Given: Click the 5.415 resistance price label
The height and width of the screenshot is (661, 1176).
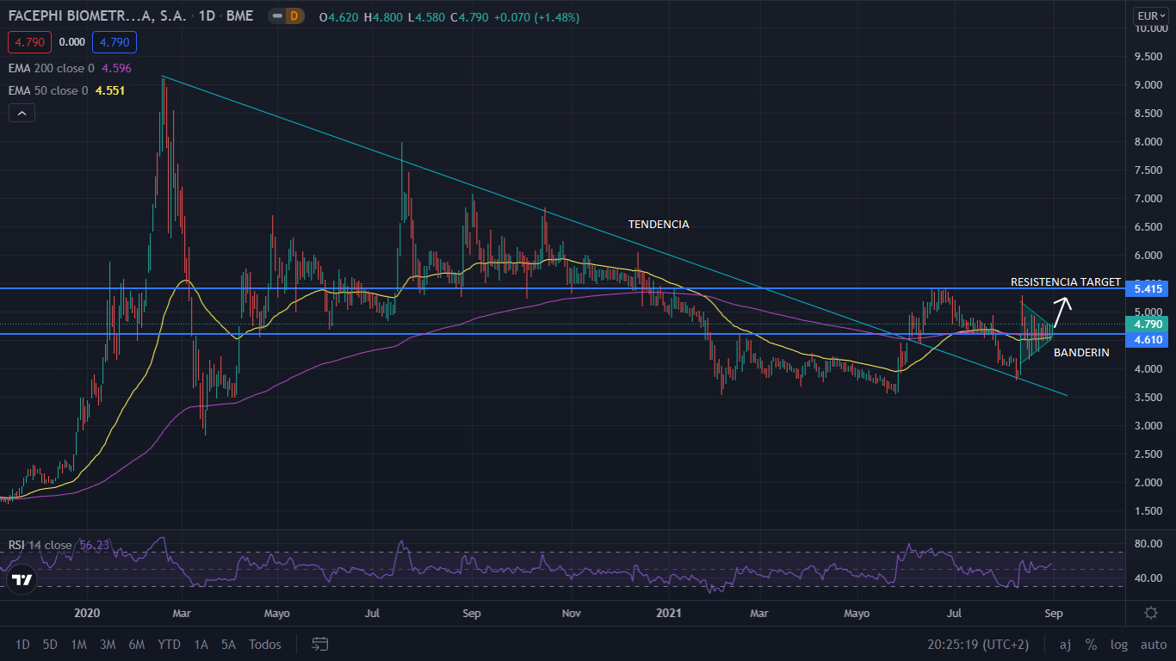Looking at the screenshot, I should click(1149, 289).
